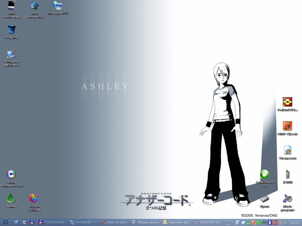Switch to the Total Commander taskbar button
Screen dimensions: 302x226
click(53, 222)
